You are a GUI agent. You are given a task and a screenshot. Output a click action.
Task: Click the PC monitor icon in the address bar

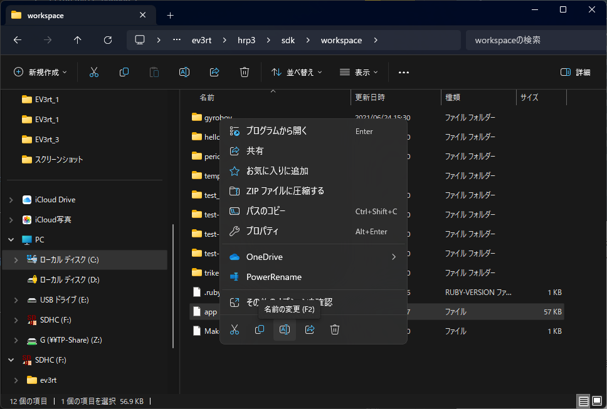tap(140, 40)
